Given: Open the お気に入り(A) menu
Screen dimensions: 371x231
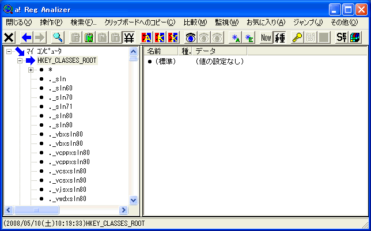Looking at the screenshot, I should point(266,22).
